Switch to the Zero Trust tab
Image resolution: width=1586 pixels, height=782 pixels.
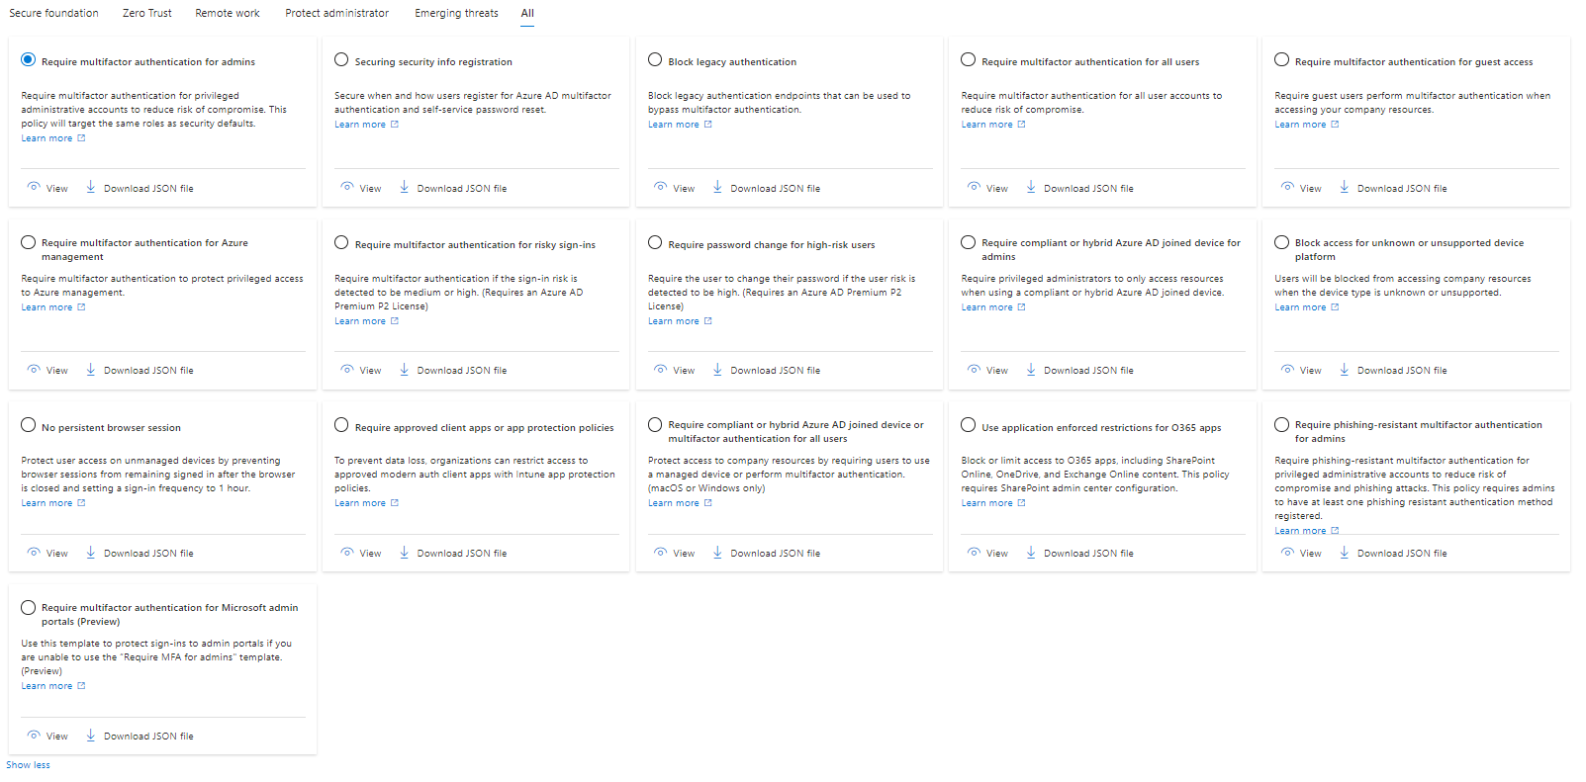click(146, 13)
